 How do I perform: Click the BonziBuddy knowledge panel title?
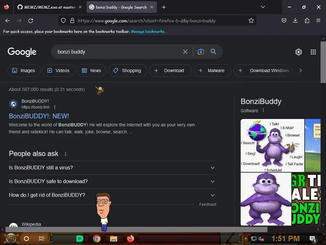pyautogui.click(x=261, y=101)
